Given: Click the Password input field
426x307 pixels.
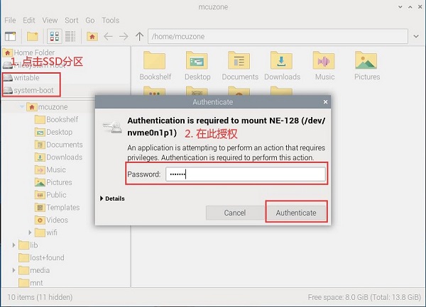Looking at the screenshot, I should [246, 174].
